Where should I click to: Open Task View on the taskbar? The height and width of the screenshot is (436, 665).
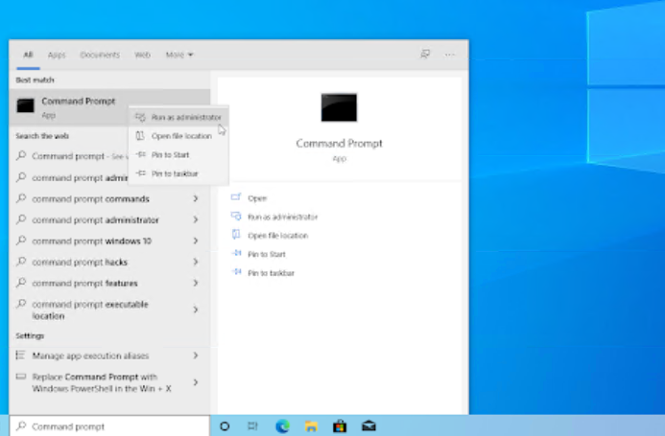coord(253,426)
